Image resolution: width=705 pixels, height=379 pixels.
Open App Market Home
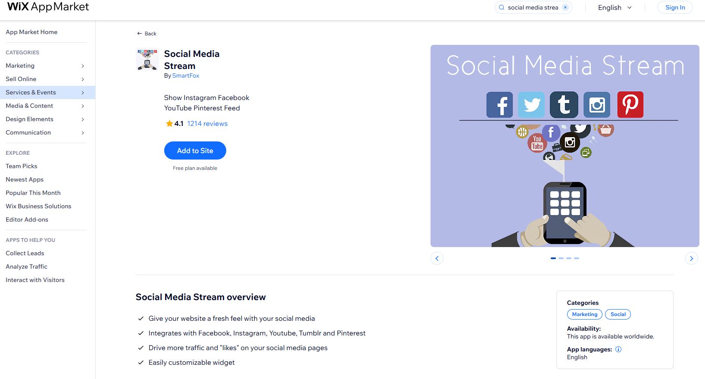(x=31, y=32)
